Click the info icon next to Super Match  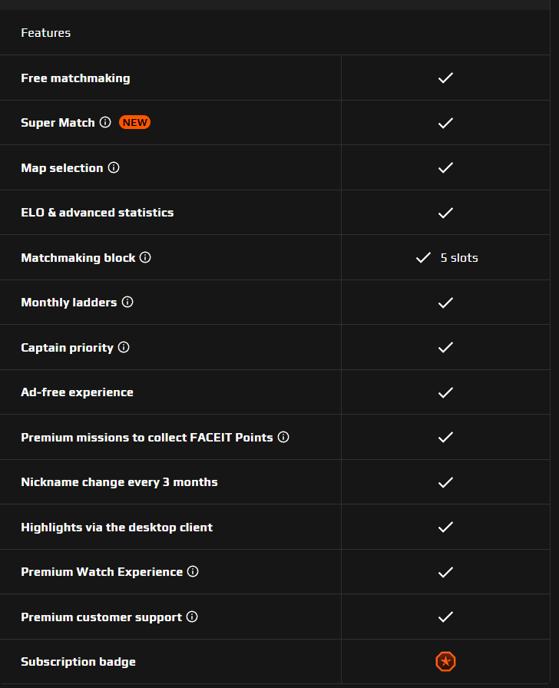point(104,122)
